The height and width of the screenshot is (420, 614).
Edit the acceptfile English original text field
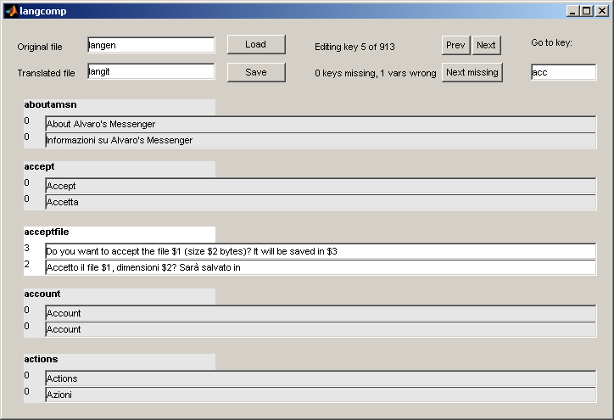pos(321,251)
